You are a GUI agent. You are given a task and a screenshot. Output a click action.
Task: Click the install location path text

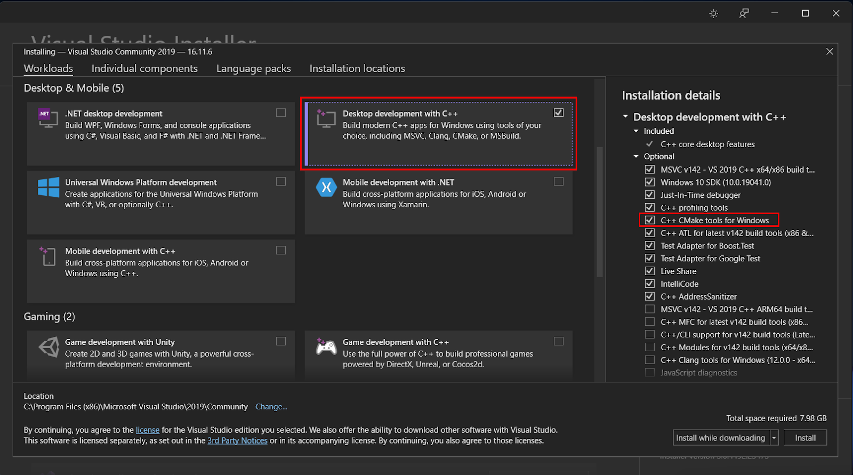click(x=135, y=407)
